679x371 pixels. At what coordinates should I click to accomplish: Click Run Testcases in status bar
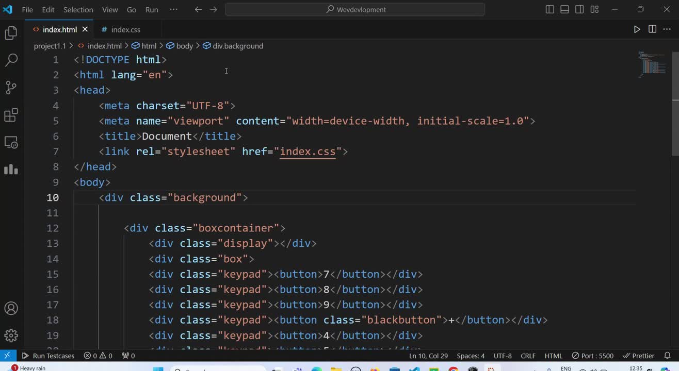coord(48,356)
